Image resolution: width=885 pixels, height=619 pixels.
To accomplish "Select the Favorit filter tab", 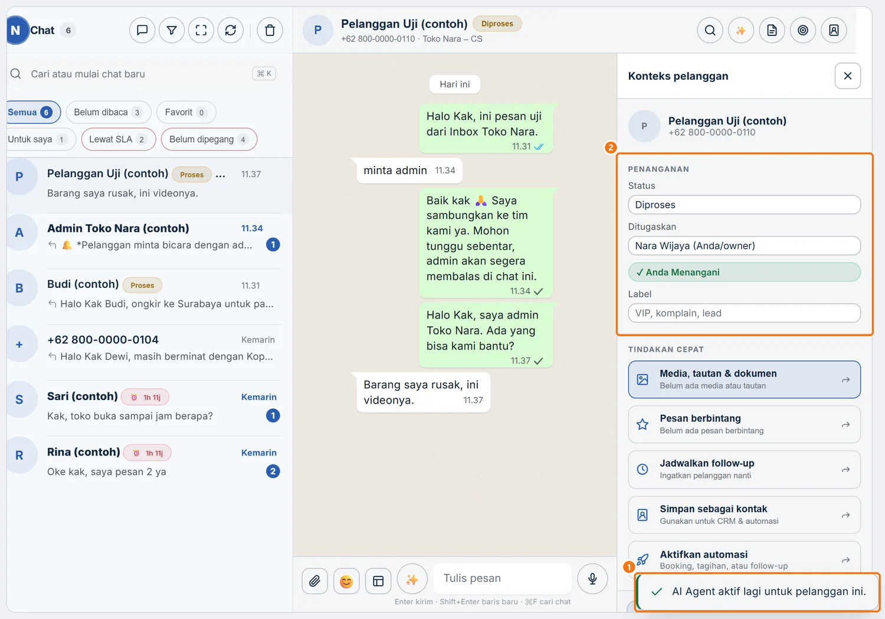I will pos(186,112).
